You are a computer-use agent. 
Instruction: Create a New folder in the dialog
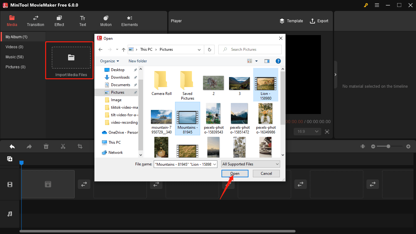click(137, 61)
